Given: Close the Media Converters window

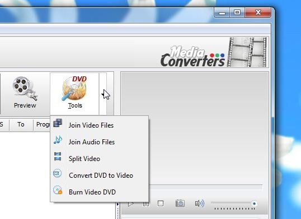Looking at the screenshot, I should (x=258, y=13).
